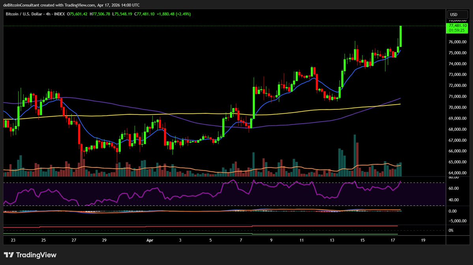Click the date label 7 on the time axis
Viewport: 473px width, 265px height.
(x=241, y=240)
